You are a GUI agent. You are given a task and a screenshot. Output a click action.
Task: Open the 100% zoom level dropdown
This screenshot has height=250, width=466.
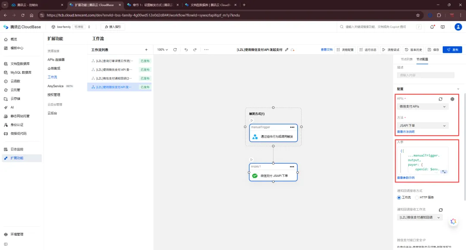tap(163, 50)
